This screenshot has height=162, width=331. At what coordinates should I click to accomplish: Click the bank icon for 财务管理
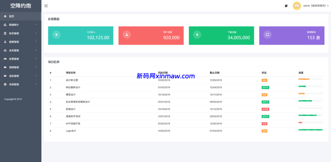(5, 33)
